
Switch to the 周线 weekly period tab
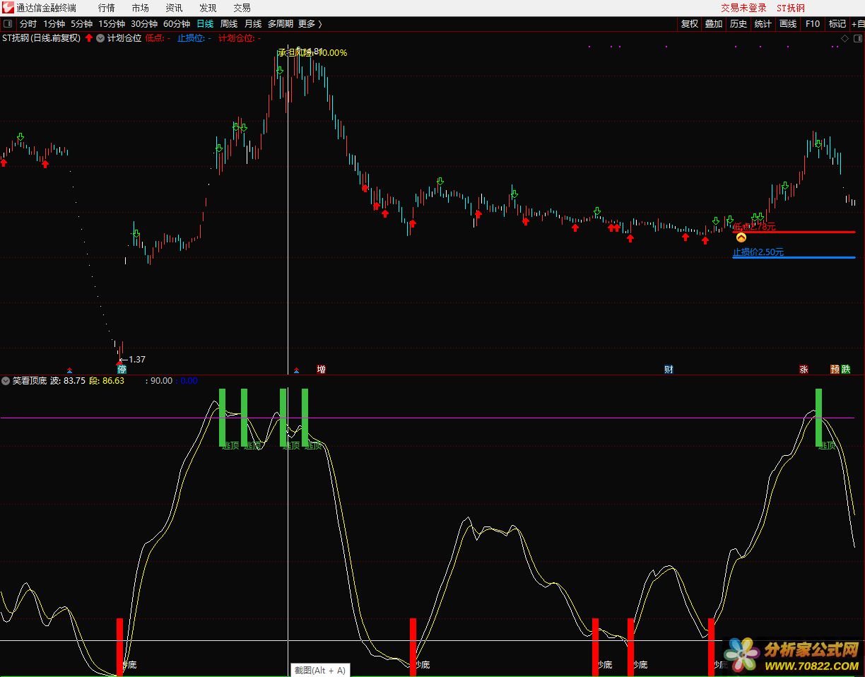coord(229,23)
